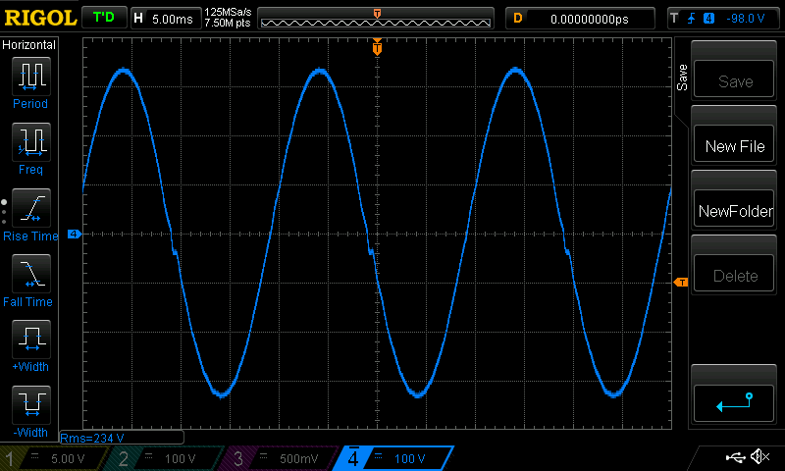Click the speaker mute icon
This screenshot has height=471, width=785.
click(759, 457)
